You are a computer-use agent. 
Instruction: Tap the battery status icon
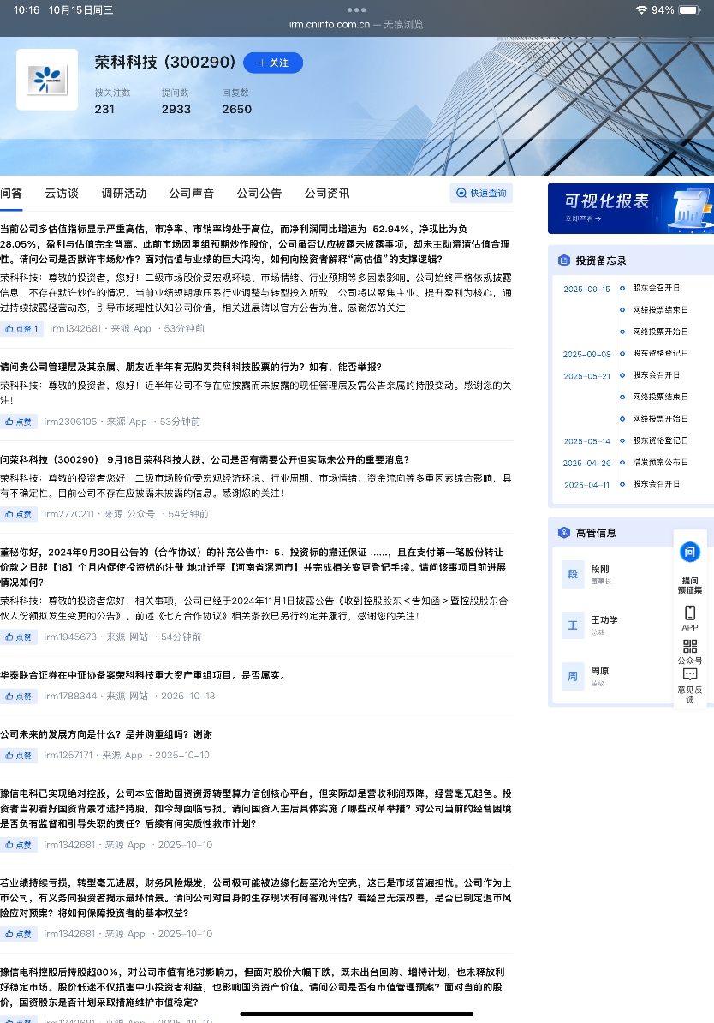[689, 10]
